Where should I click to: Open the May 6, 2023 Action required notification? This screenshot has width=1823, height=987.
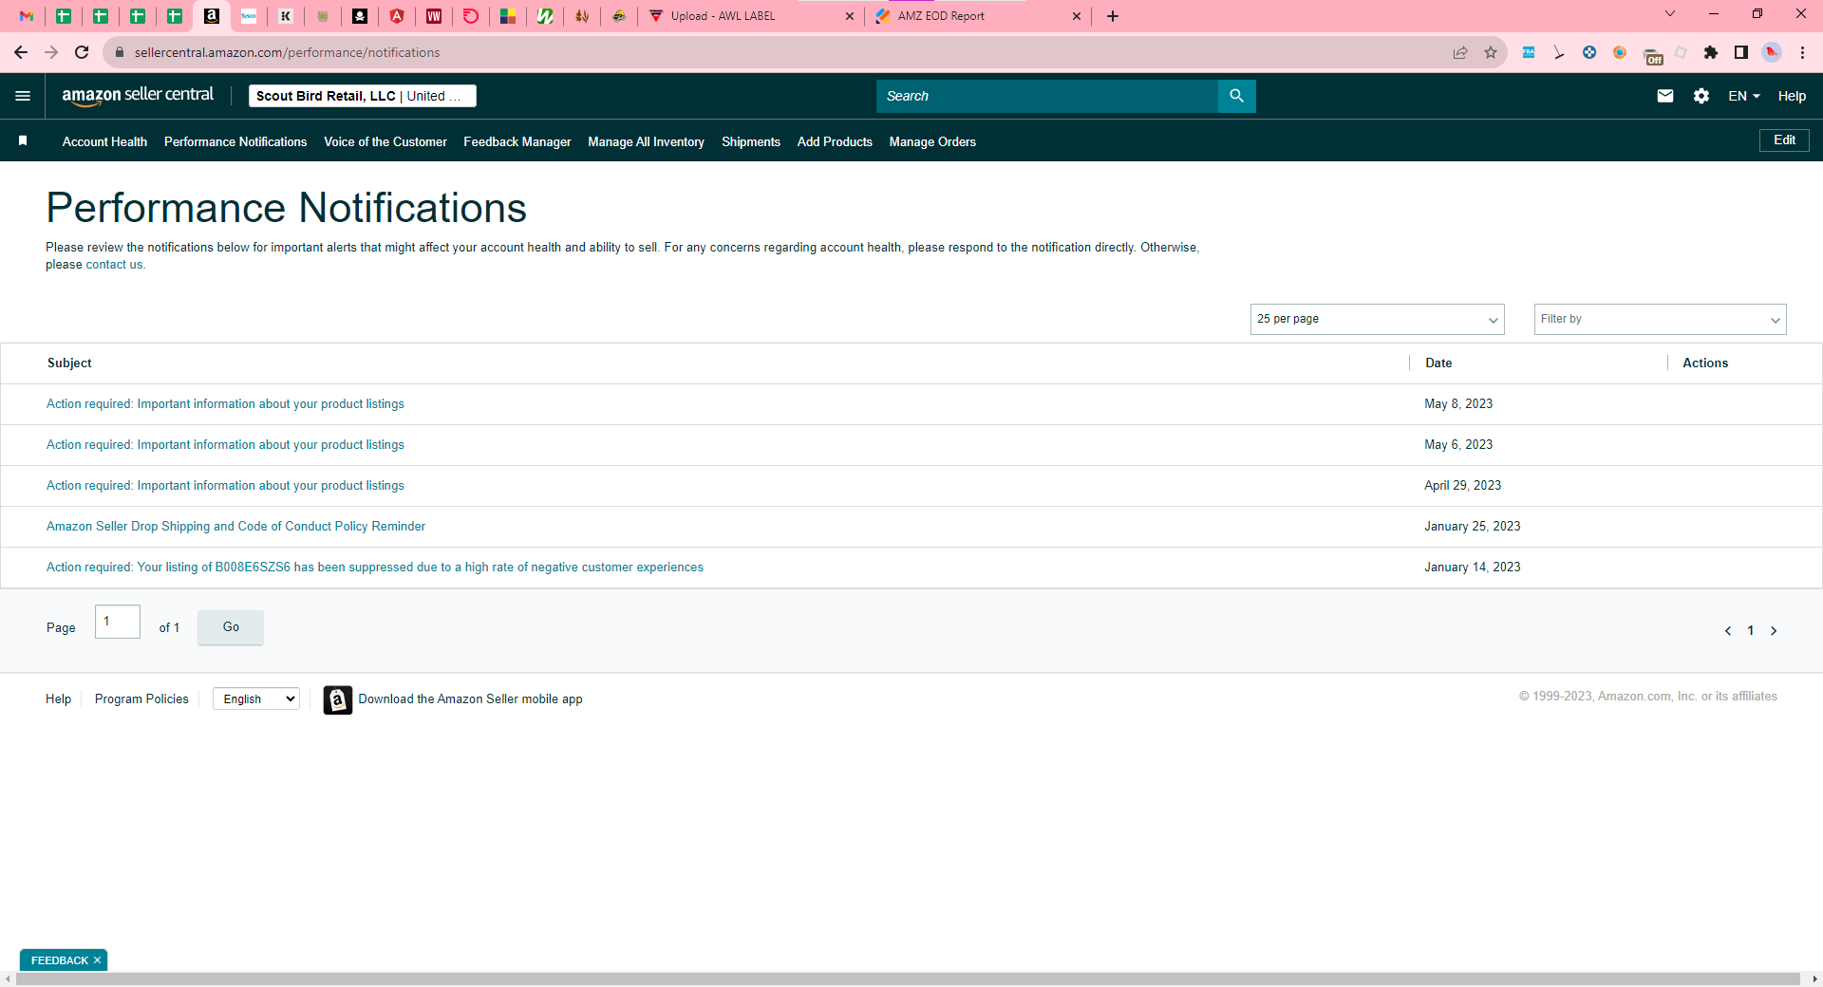click(x=225, y=445)
